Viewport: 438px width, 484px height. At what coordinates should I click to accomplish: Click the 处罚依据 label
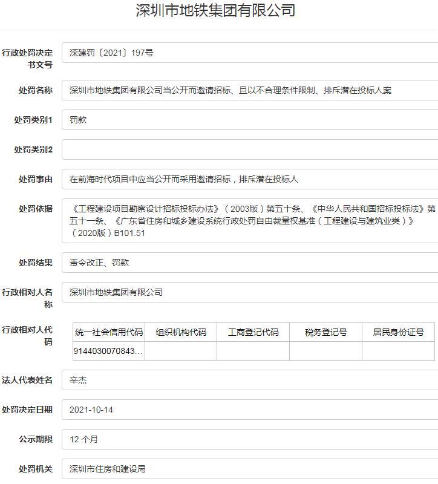(36, 209)
